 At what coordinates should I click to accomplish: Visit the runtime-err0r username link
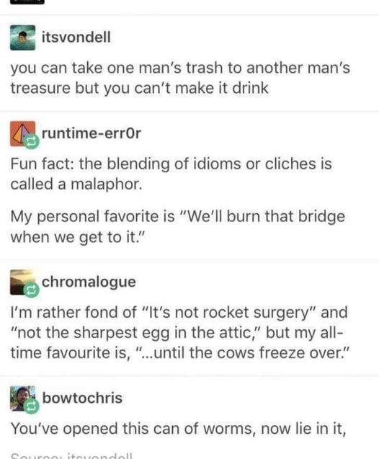pos(92,133)
